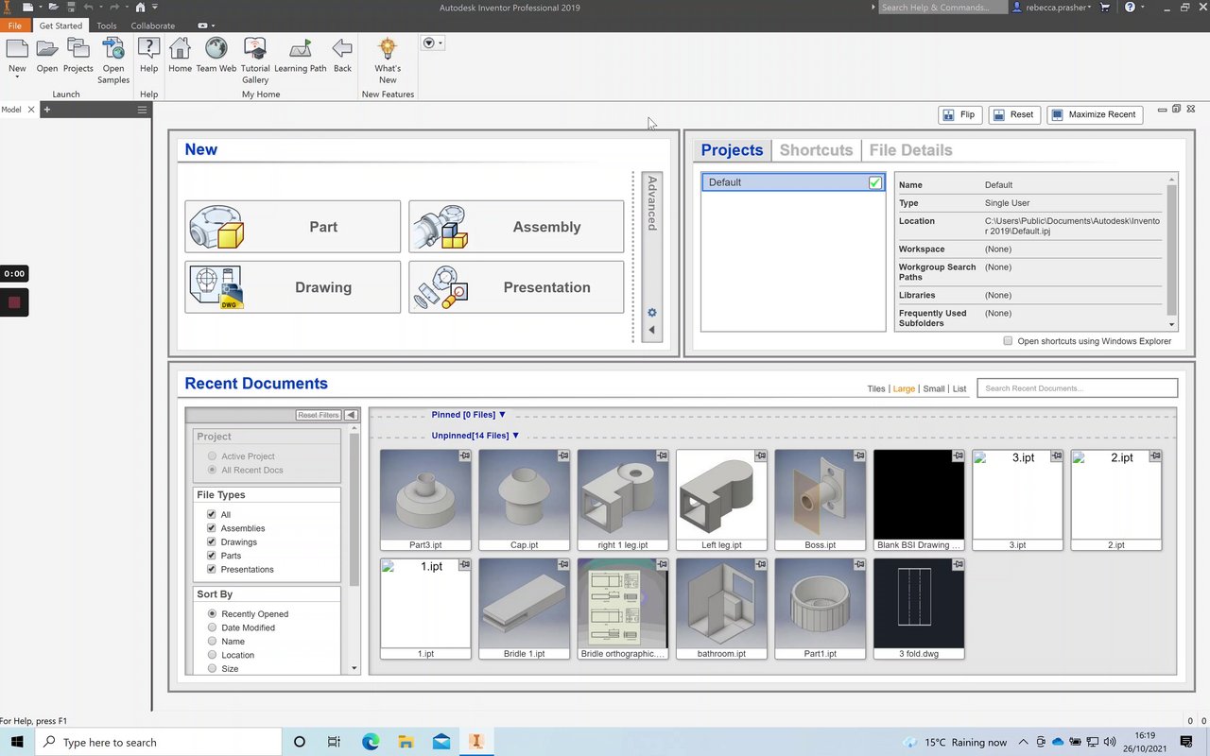Open the New dropdown arrow in ribbon
This screenshot has height=756, width=1210.
point(17,78)
